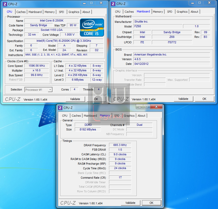Click the Southbridge revision 'B3'
This screenshot has width=218, height=209.
click(x=206, y=37)
